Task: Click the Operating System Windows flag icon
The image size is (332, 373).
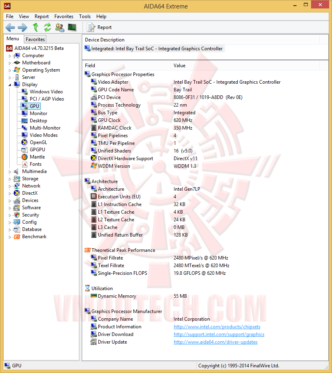Action: (x=17, y=70)
